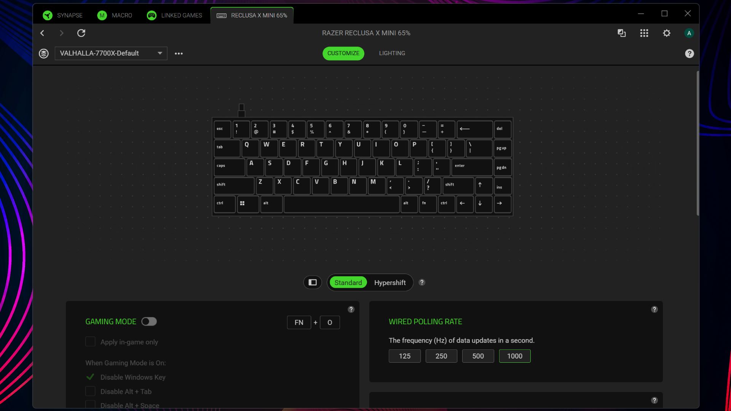Select the Windows key on keyboard layout
Image resolution: width=731 pixels, height=411 pixels.
click(248, 204)
